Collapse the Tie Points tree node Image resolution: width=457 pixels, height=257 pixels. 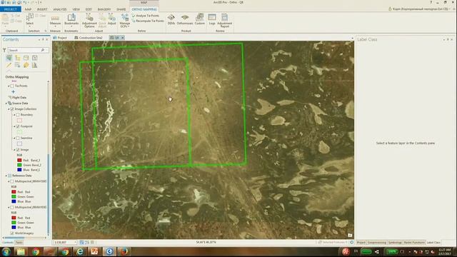[9, 86]
